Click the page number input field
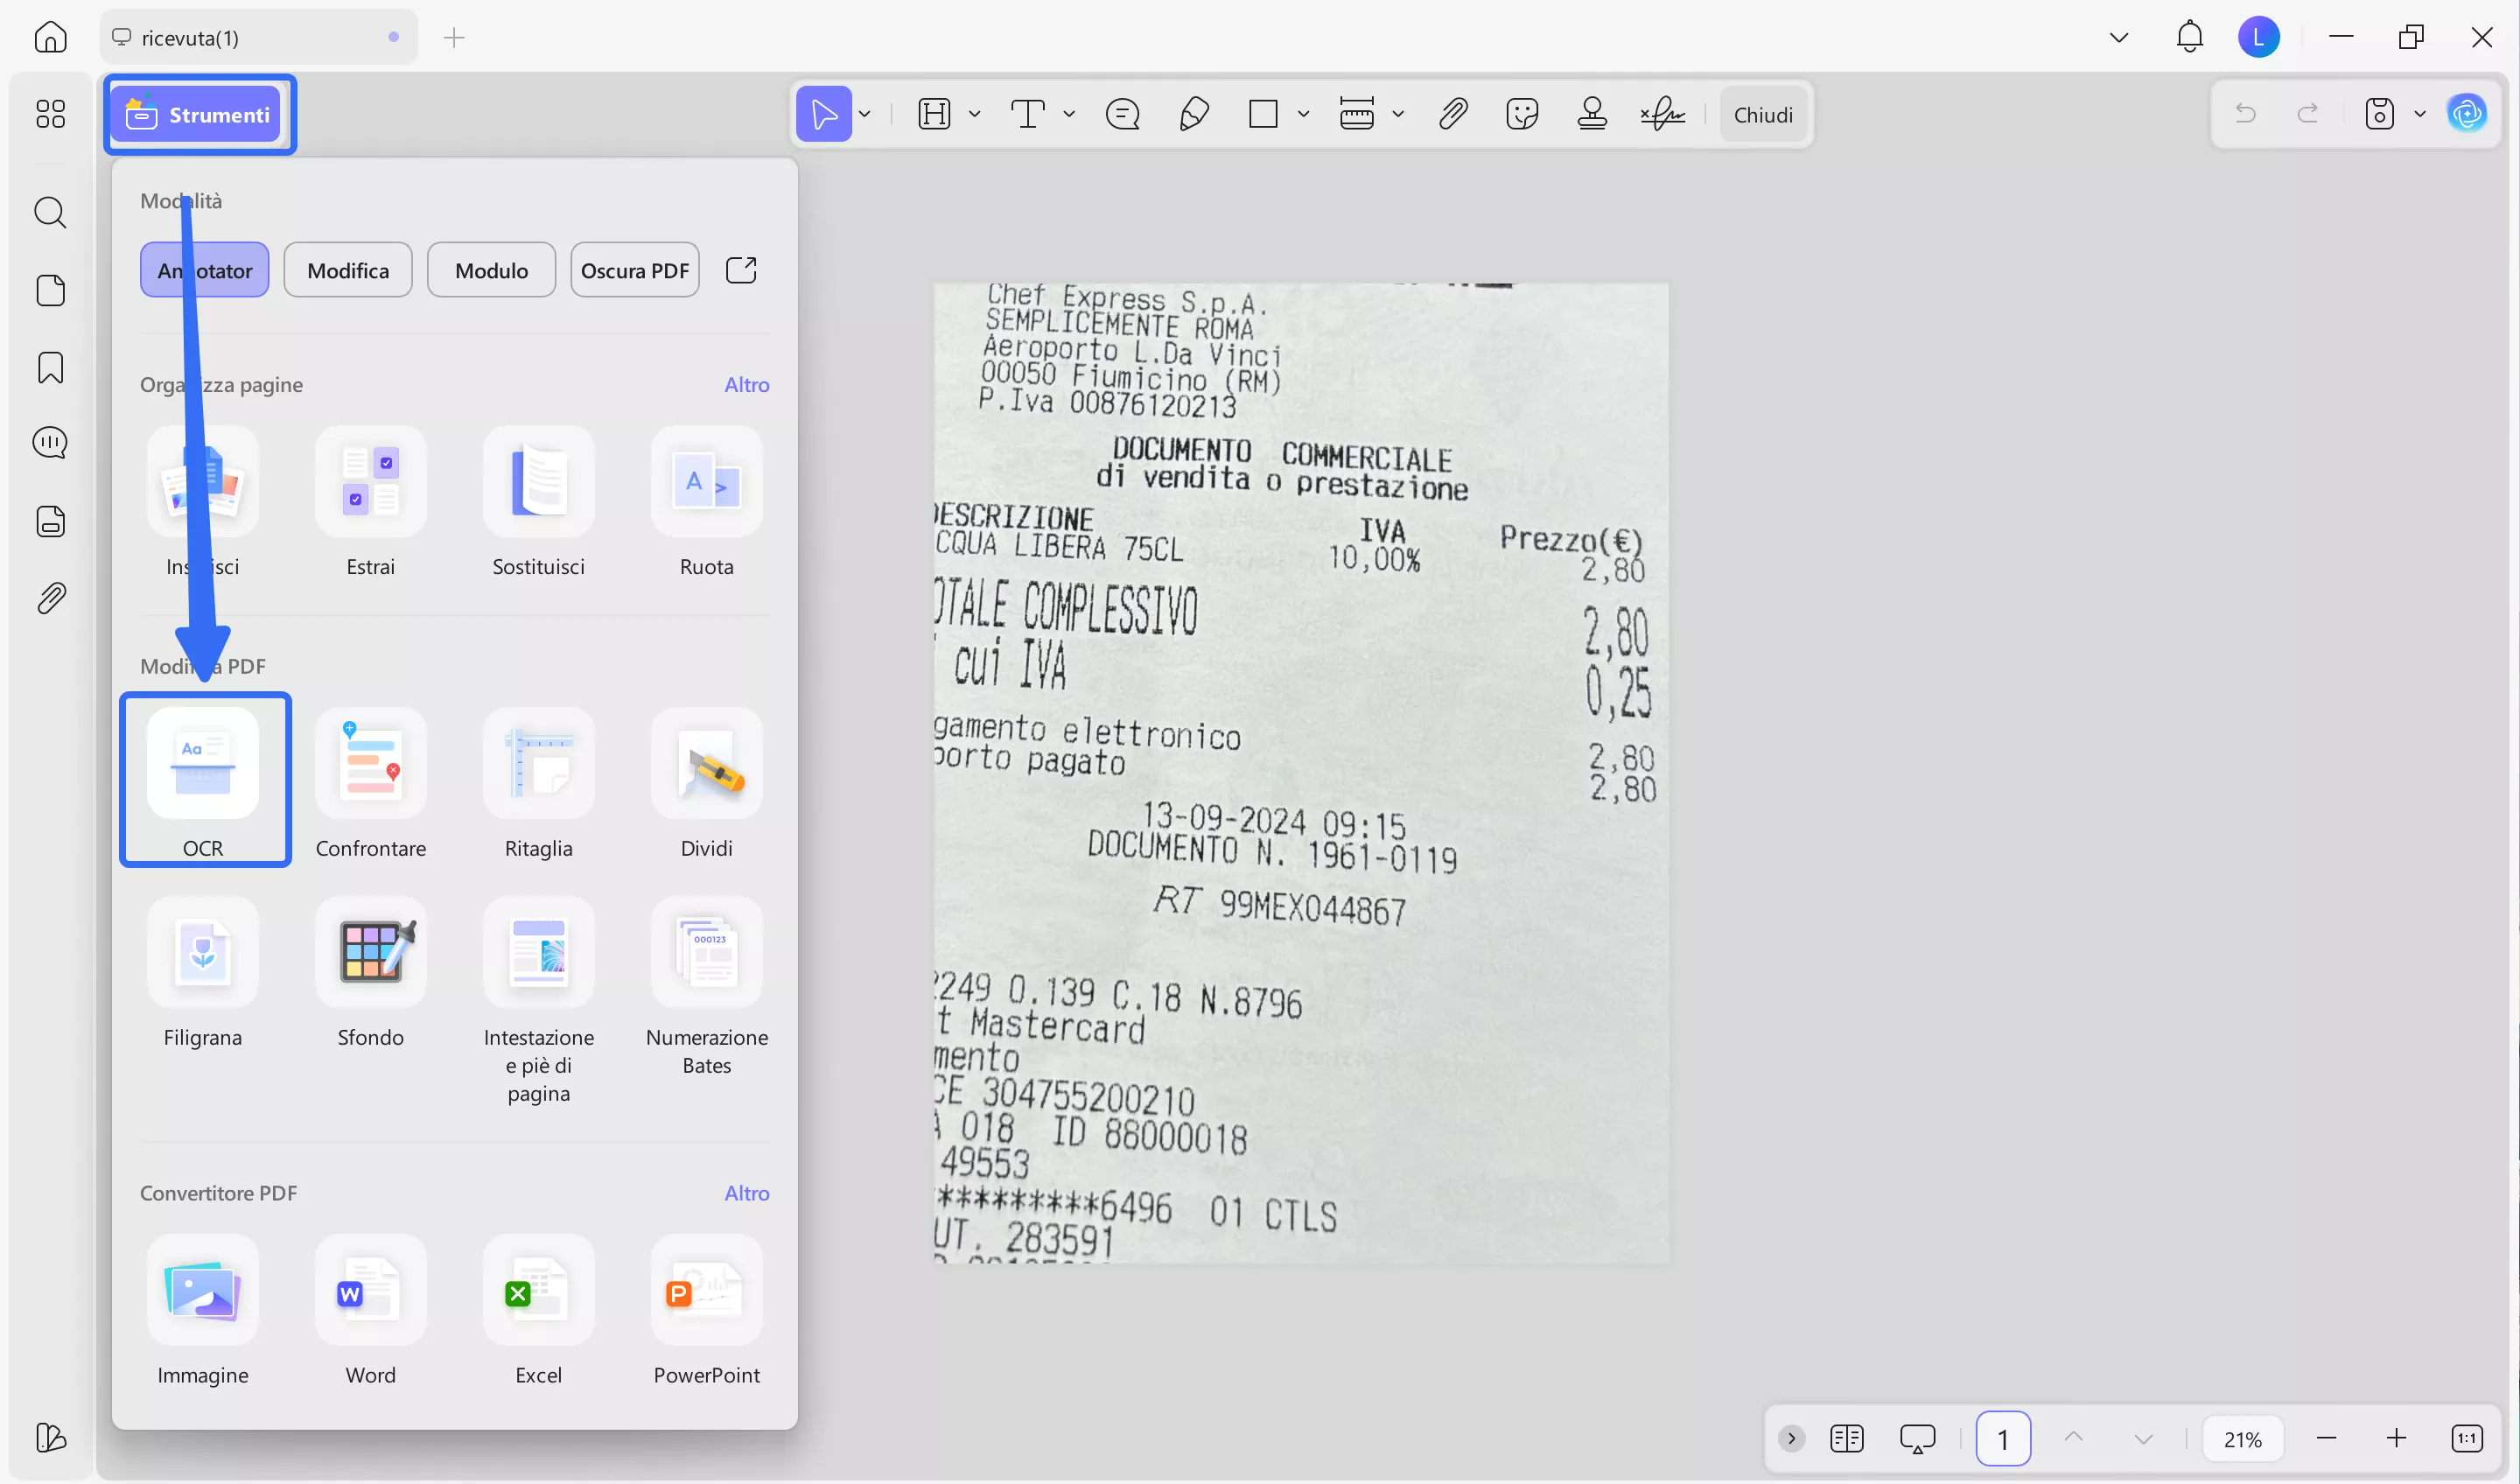The height and width of the screenshot is (1484, 2520). [2004, 1438]
